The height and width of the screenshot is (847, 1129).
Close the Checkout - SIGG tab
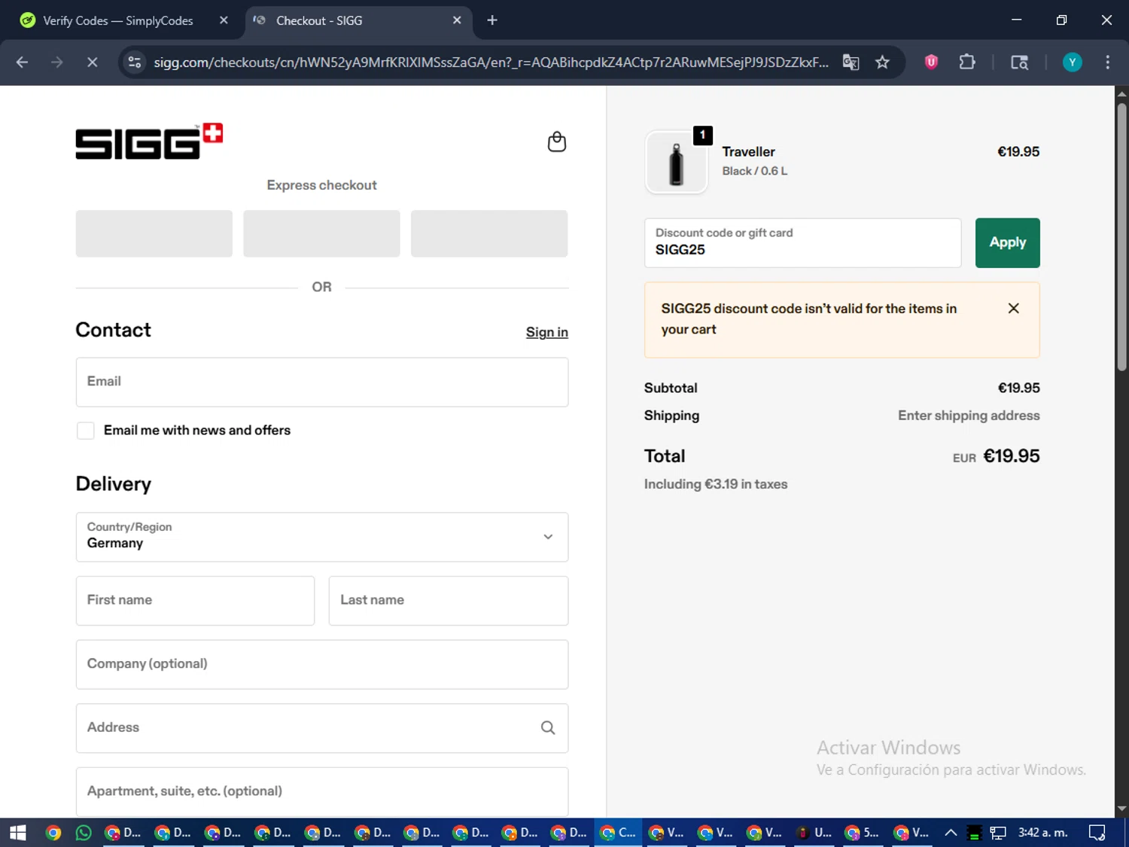point(457,20)
